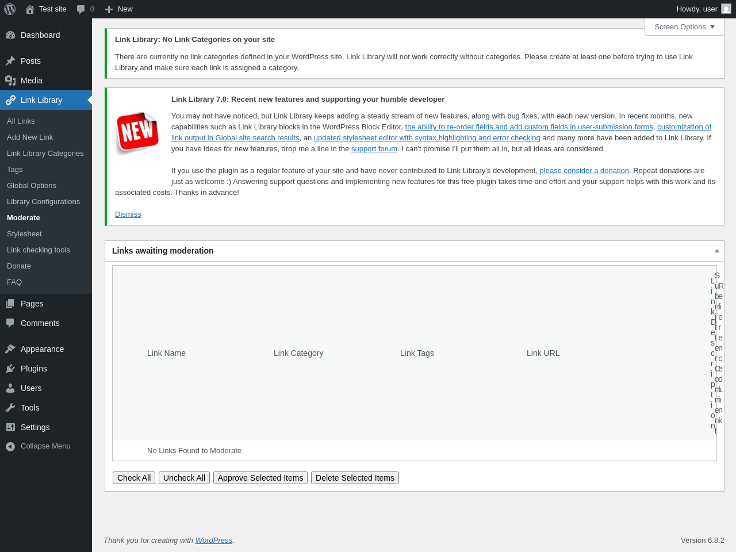Open the Test site home icon
This screenshot has height=552, width=736.
click(x=30, y=9)
